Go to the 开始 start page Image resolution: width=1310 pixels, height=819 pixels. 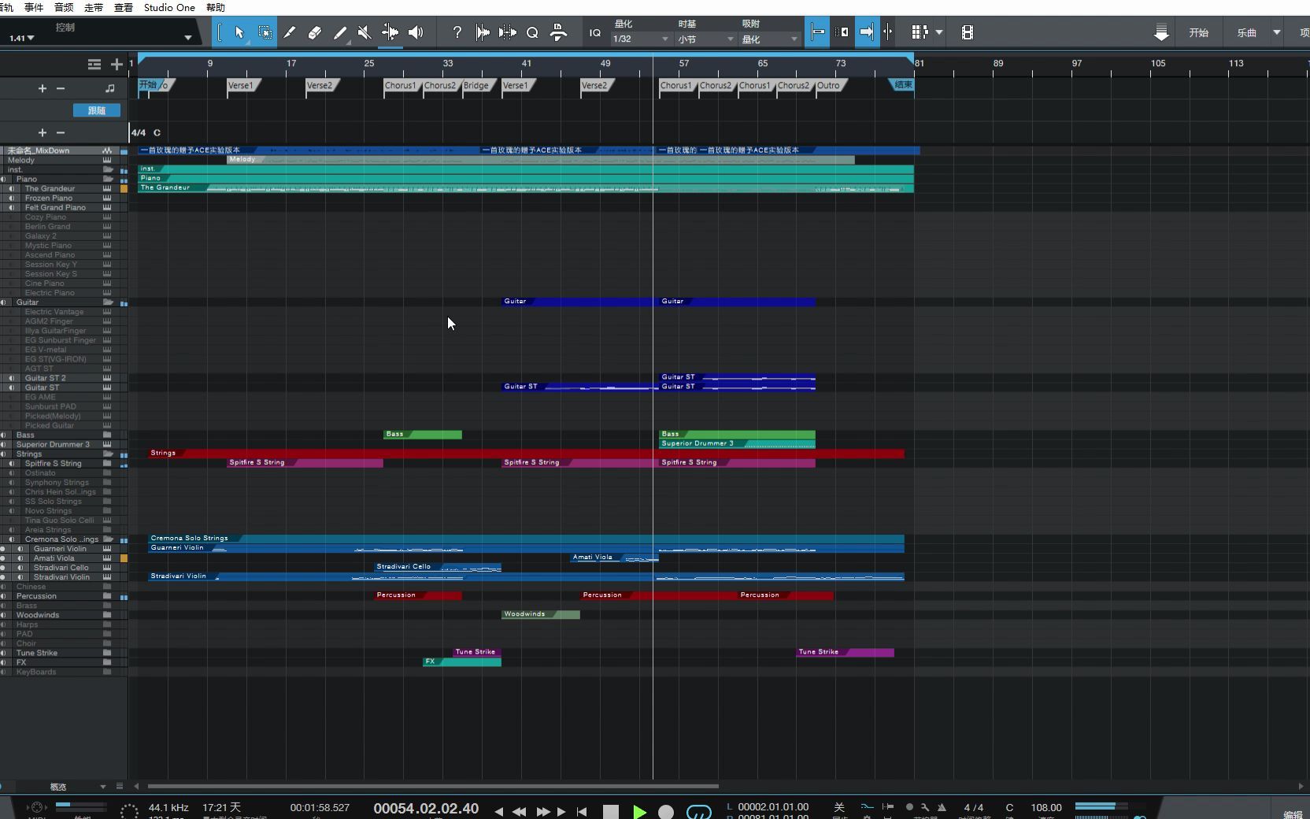pyautogui.click(x=1199, y=32)
